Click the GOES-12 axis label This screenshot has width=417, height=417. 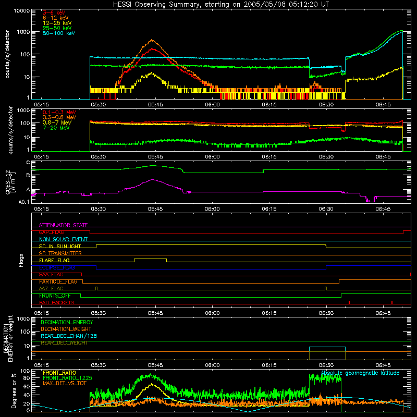click(10, 182)
